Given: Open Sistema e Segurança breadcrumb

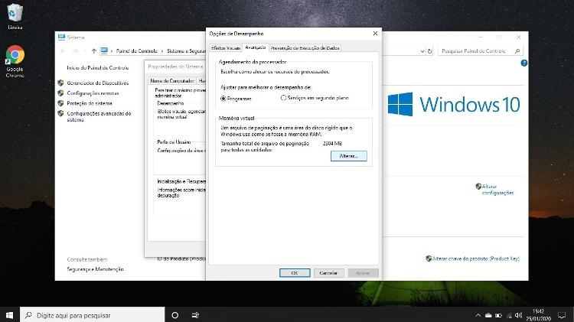Looking at the screenshot, I should point(186,50).
